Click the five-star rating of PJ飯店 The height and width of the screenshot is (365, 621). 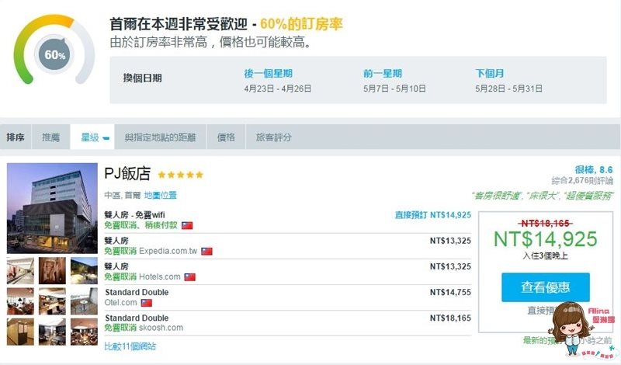pos(181,175)
